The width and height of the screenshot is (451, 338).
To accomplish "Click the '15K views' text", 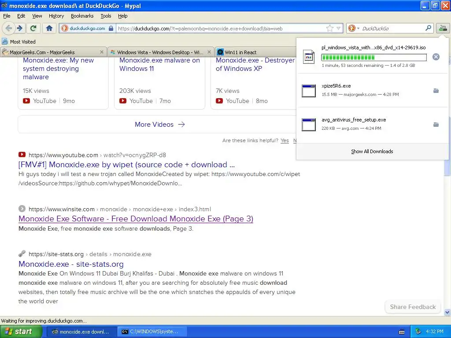I will pos(36,91).
